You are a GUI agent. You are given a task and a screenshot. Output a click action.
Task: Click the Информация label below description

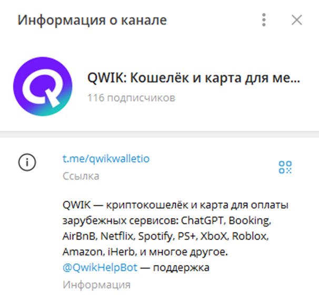96,285
